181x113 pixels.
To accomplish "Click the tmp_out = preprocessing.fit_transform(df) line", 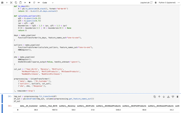I will pos(35,97).
